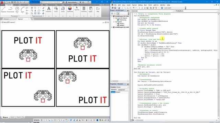Click View AutoCAD icon in VBA toolbar
This screenshot has width=220, height=123.
[112, 8]
